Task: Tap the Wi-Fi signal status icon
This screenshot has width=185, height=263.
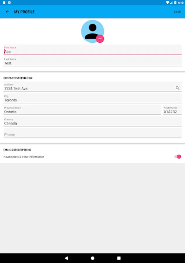Action: coord(167,2)
